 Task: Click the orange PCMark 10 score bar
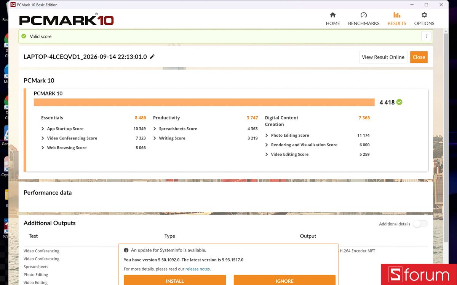(x=204, y=102)
